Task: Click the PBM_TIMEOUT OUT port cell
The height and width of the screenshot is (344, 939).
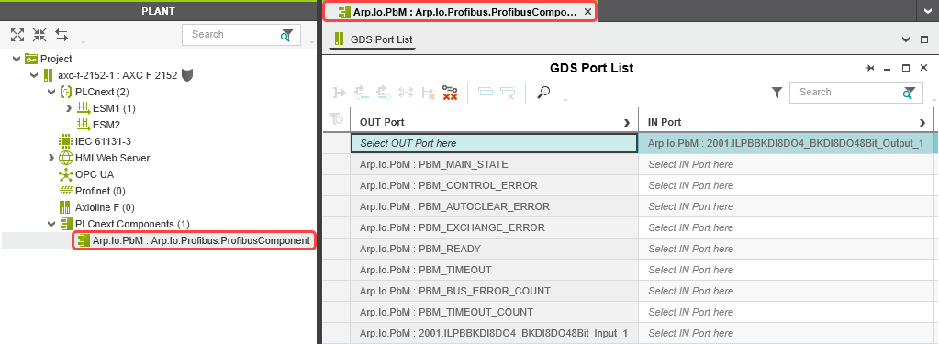Action: (494, 270)
